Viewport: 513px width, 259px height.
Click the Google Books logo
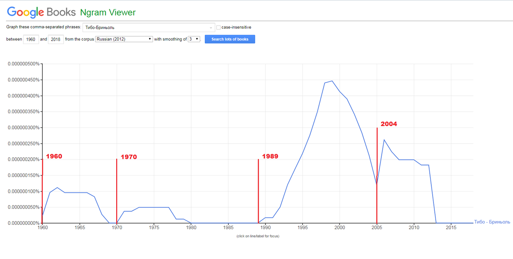click(x=41, y=12)
